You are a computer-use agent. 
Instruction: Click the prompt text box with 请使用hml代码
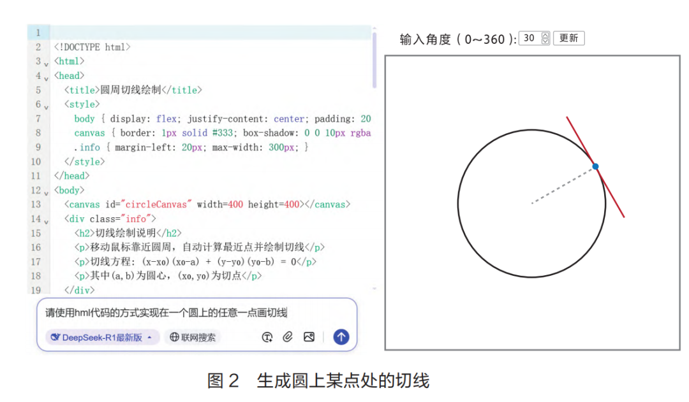click(x=166, y=312)
